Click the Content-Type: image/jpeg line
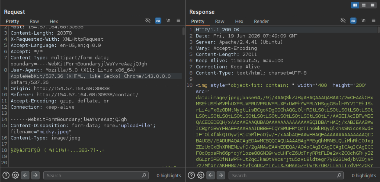Screen dimensions: 380x182 point(45,138)
